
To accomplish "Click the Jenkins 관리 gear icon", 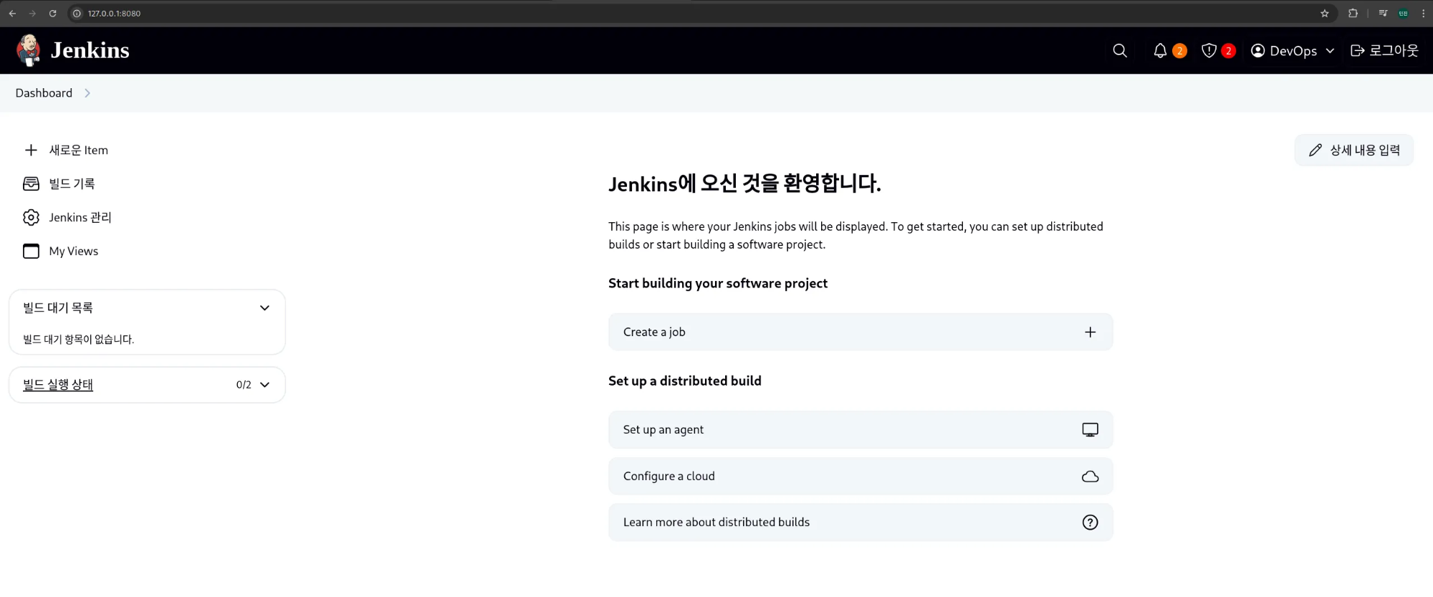I will pyautogui.click(x=31, y=217).
